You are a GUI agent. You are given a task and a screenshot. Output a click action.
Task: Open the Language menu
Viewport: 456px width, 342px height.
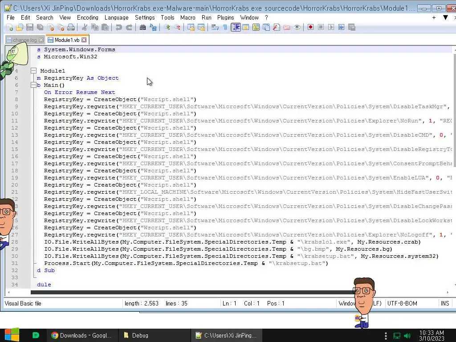pyautogui.click(x=116, y=17)
